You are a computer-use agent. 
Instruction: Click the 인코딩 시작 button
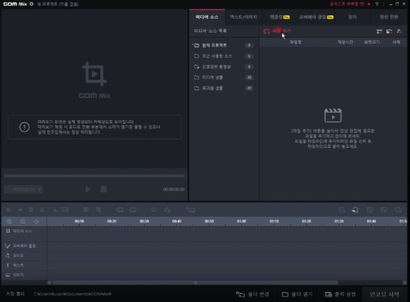[x=385, y=295]
